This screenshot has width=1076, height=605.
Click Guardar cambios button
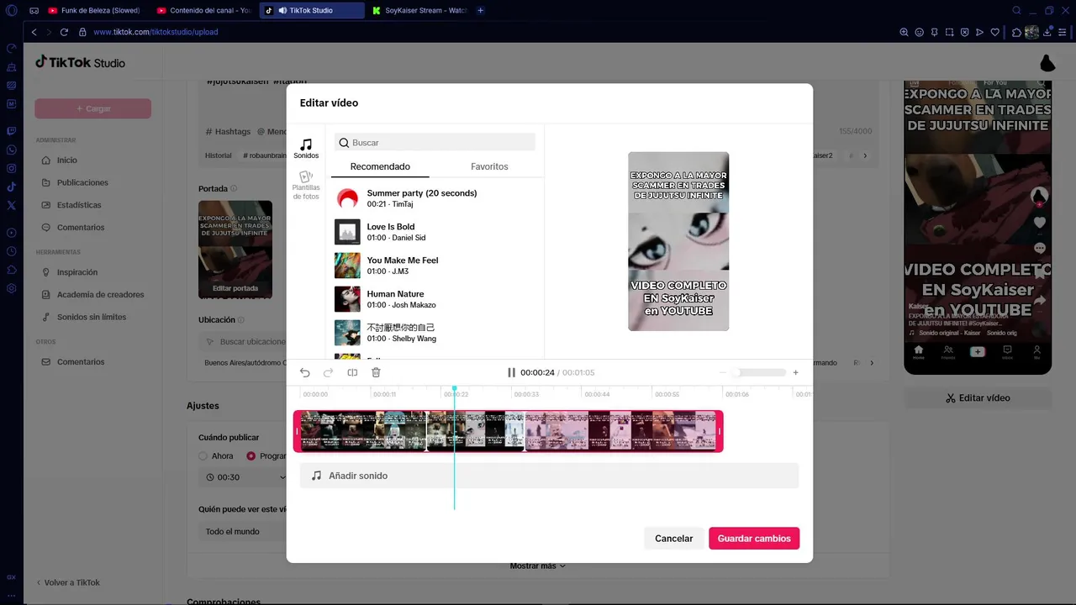(x=754, y=539)
